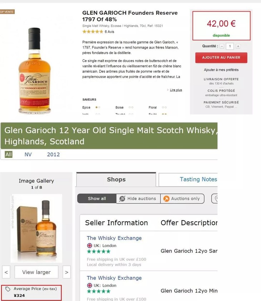This screenshot has width=261, height=301.
Task: Select the All vintage filter
Action: (9, 154)
